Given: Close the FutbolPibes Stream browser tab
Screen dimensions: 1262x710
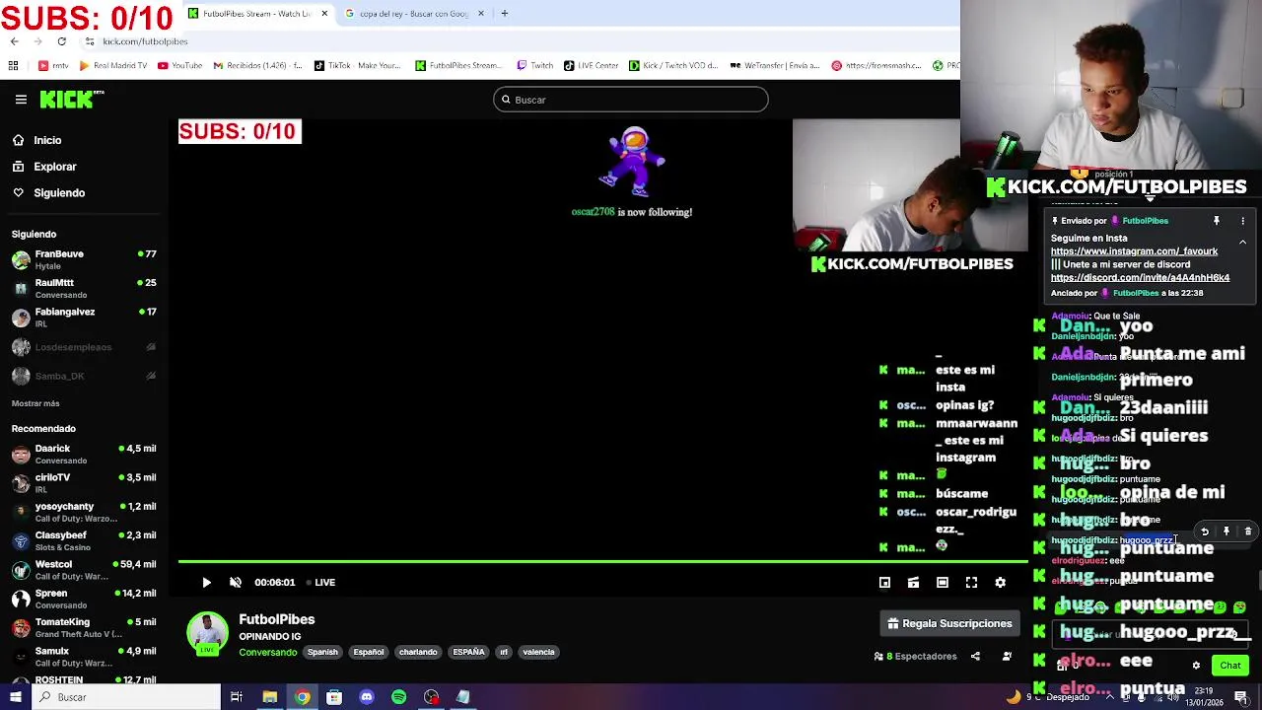Looking at the screenshot, I should coord(324,14).
